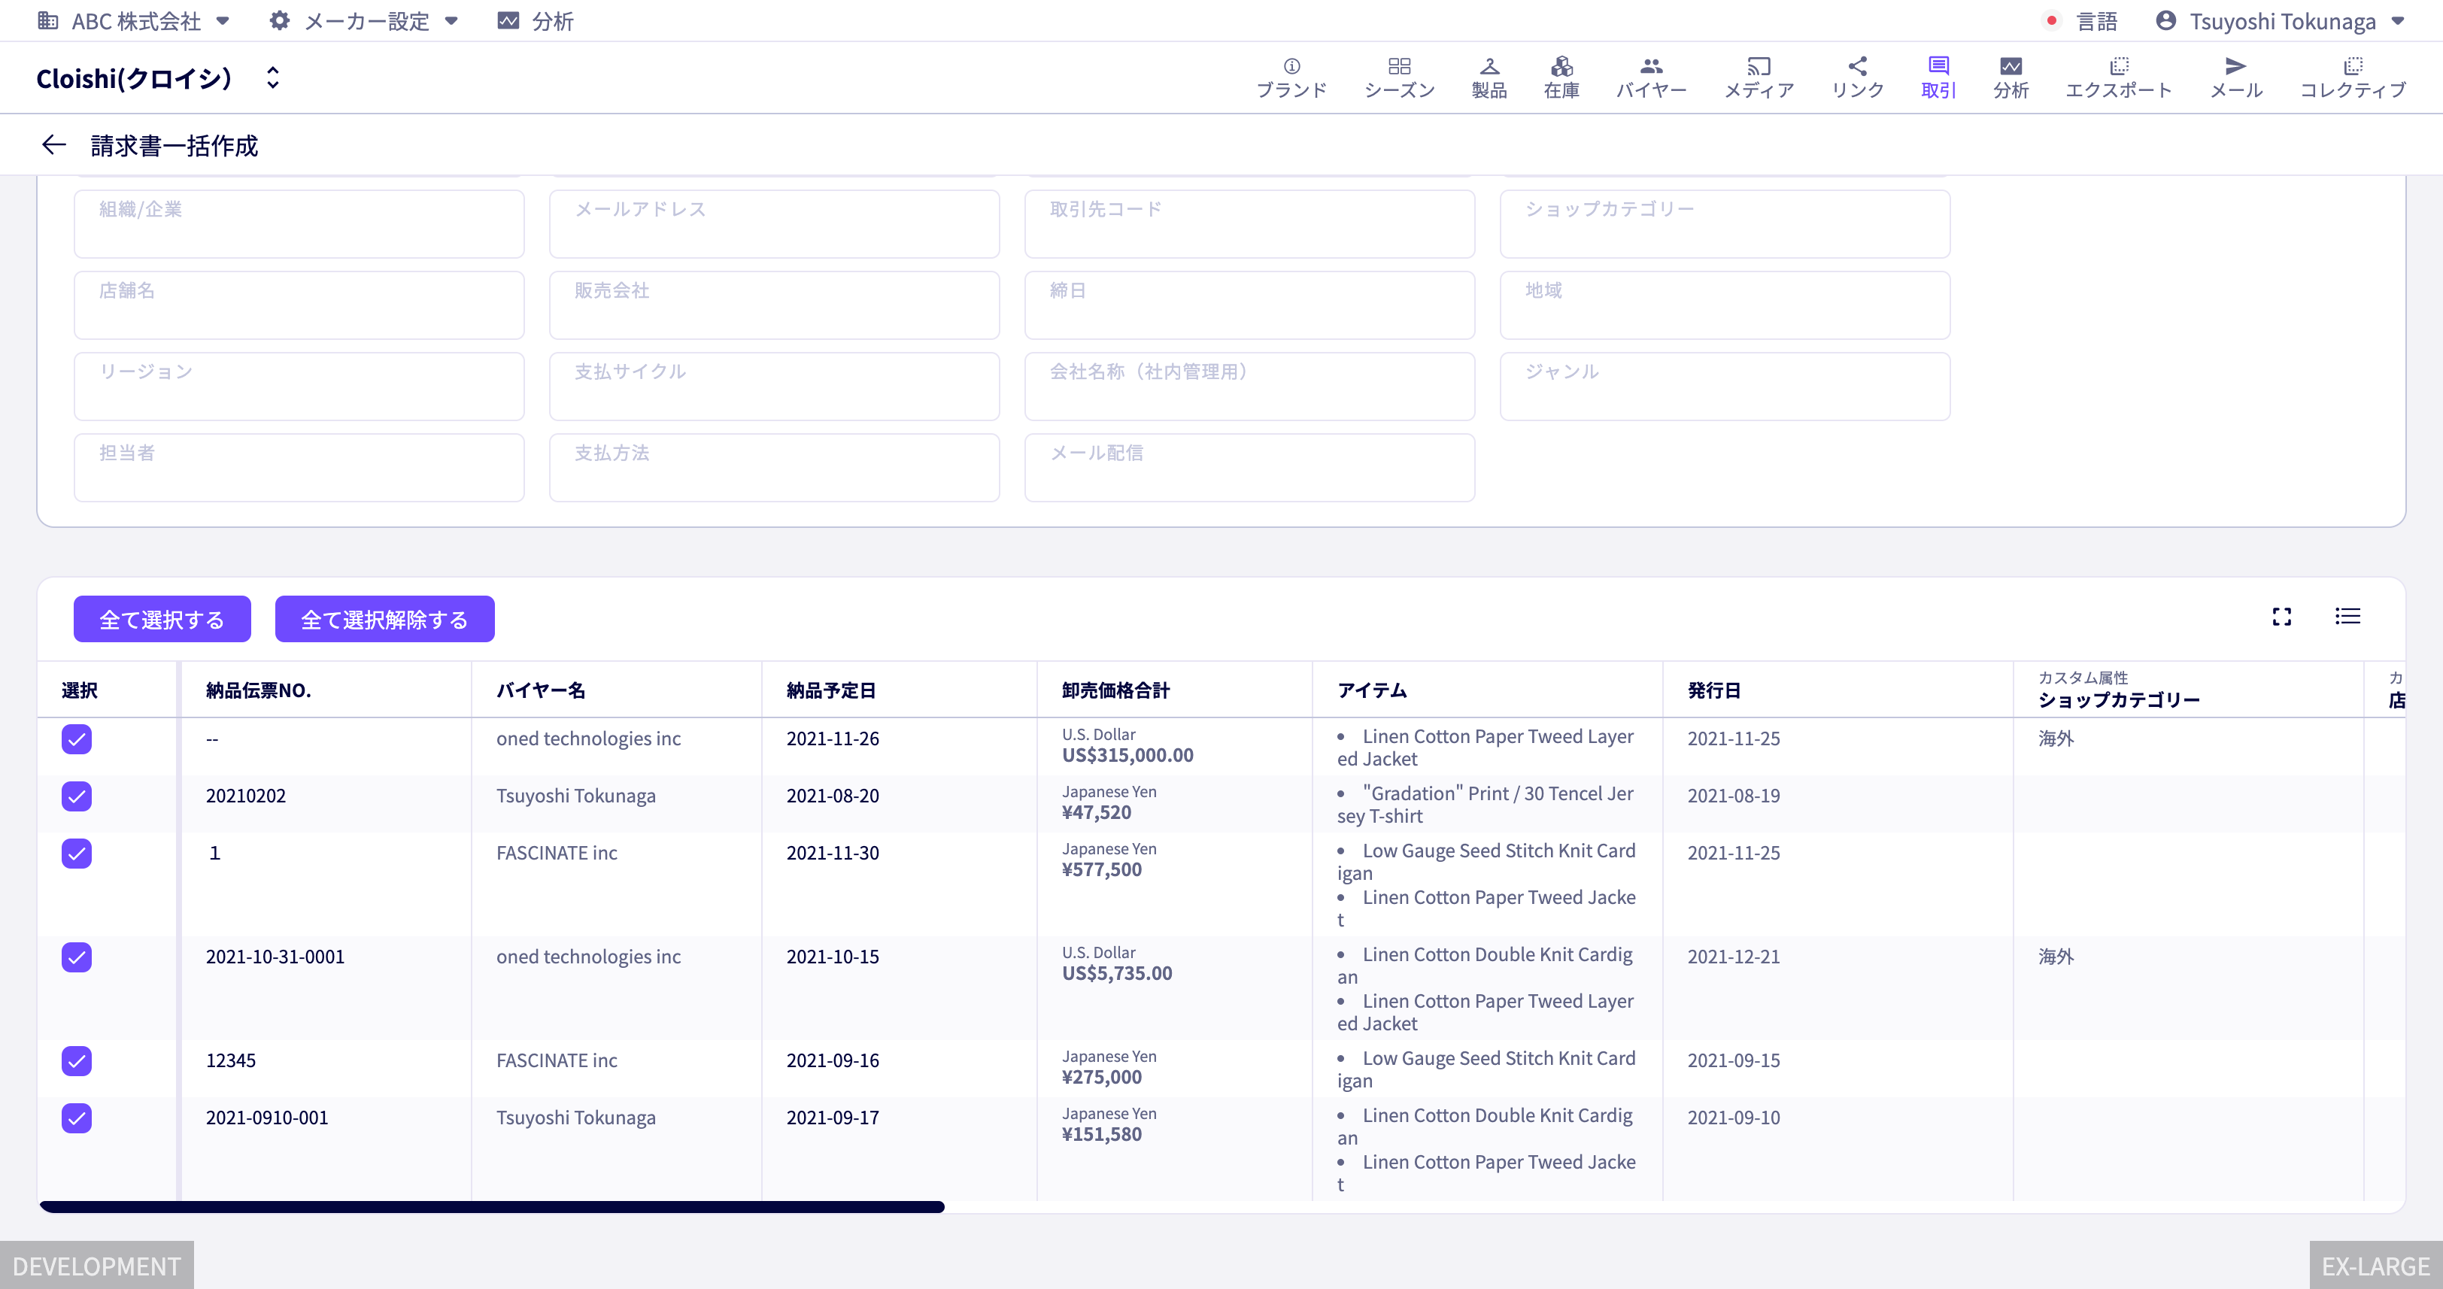Uncheck the checkbox for slip 12345
This screenshot has width=2443, height=1289.
(77, 1060)
